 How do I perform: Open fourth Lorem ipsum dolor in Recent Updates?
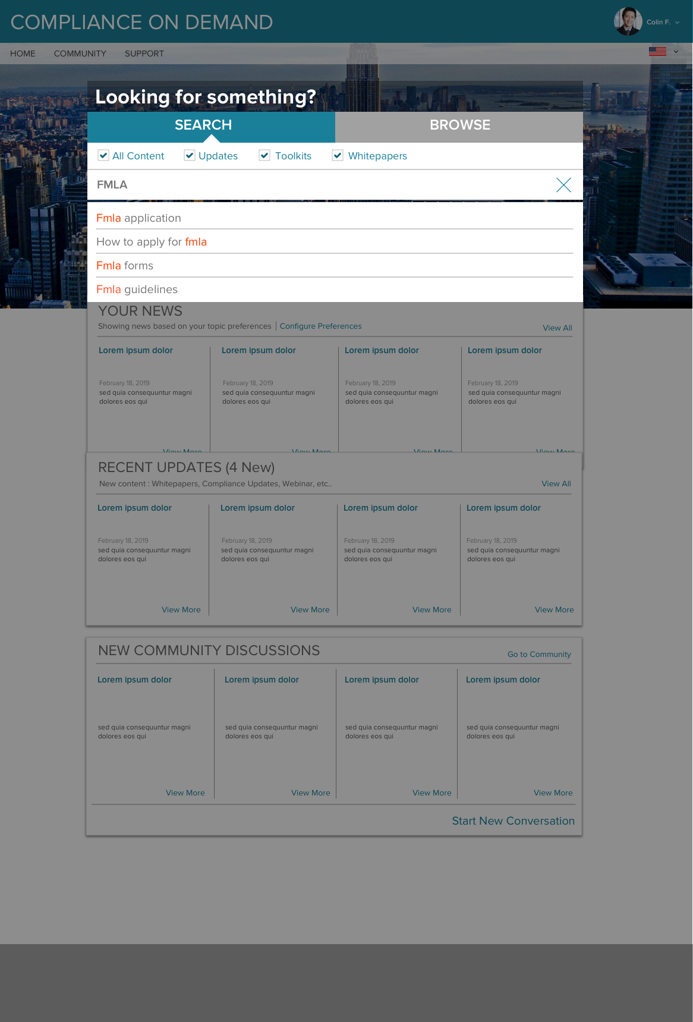point(503,508)
